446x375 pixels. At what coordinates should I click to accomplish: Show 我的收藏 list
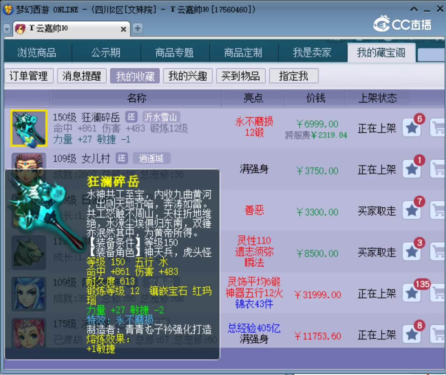click(x=135, y=76)
